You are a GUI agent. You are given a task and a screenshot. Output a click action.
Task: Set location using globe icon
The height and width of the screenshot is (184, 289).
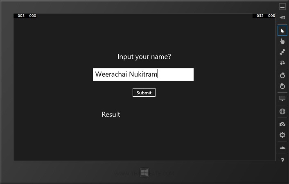(x=282, y=111)
